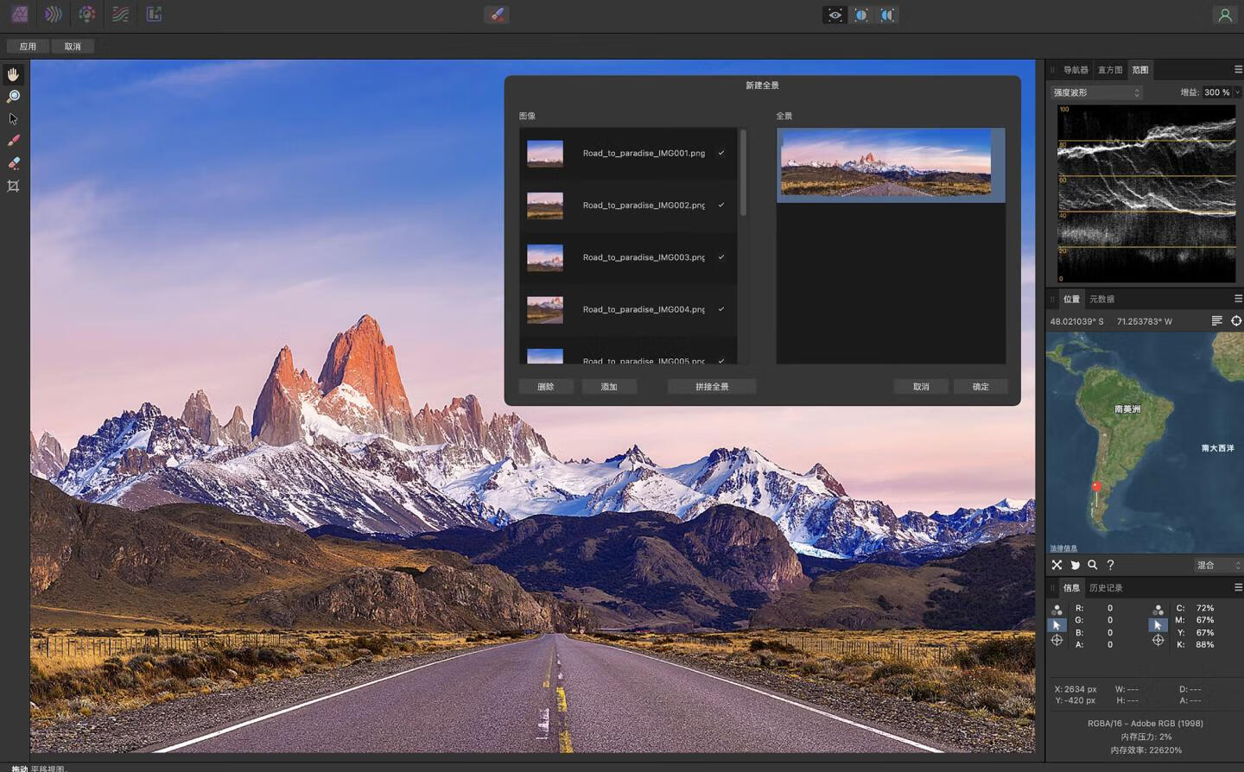Open the Affinity Photo persona icon

pyautogui.click(x=19, y=15)
